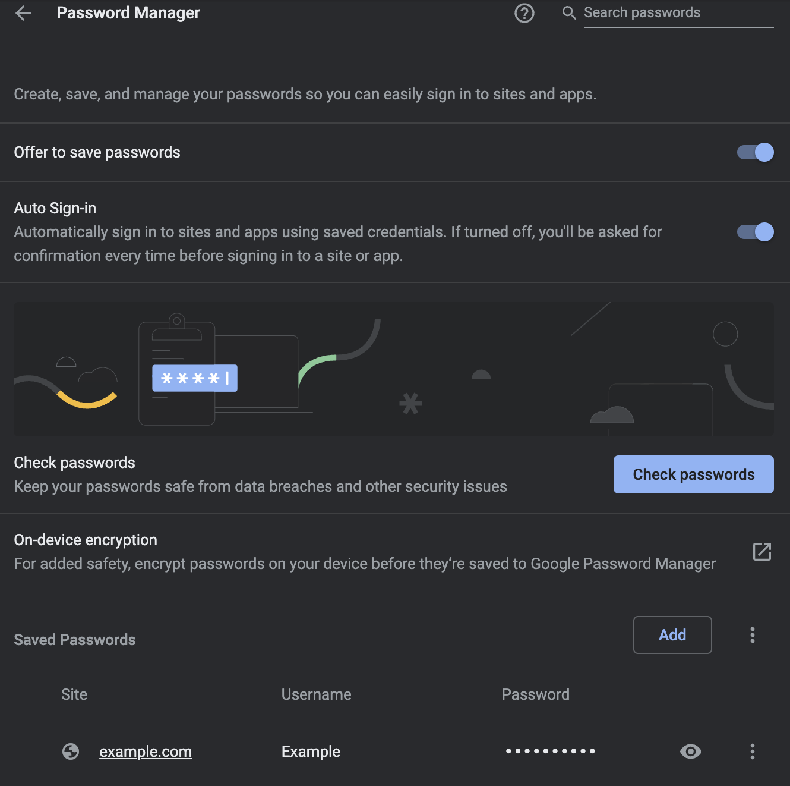Image resolution: width=790 pixels, height=786 pixels.
Task: Open Saved Passwords three-dot menu
Action: click(x=753, y=635)
